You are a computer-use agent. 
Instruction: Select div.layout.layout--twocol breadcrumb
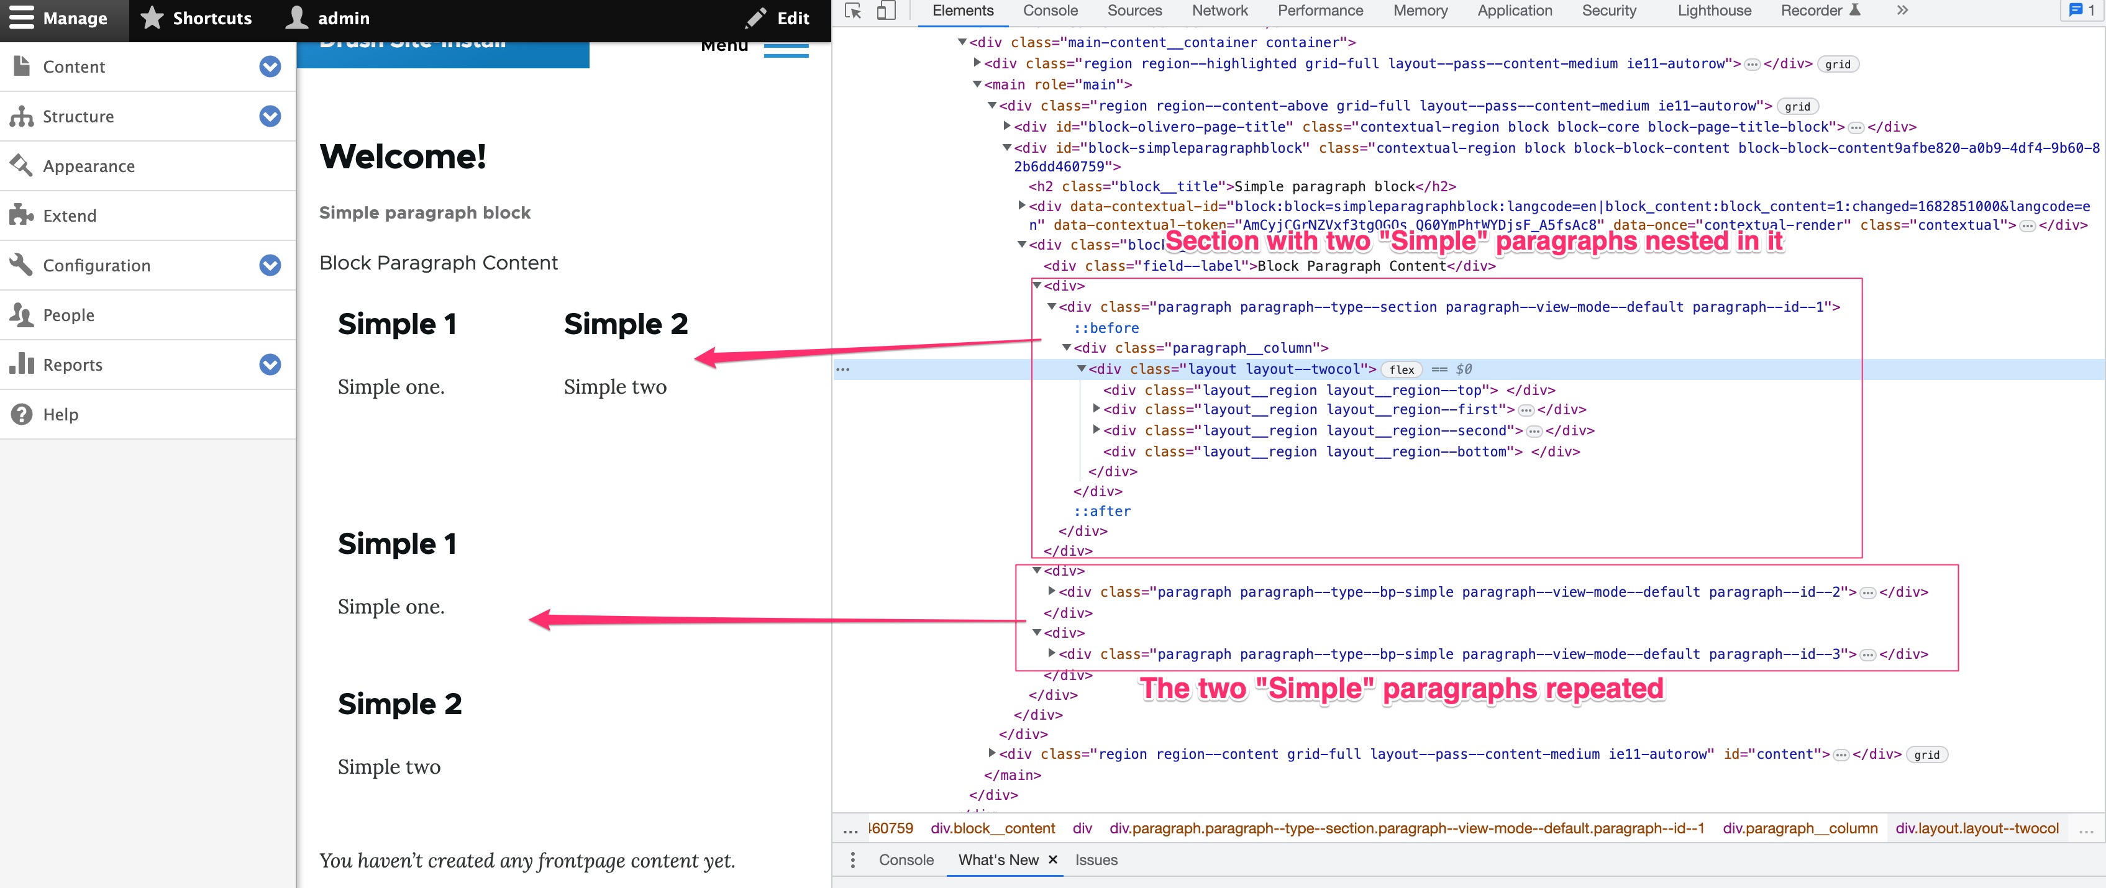[1976, 828]
